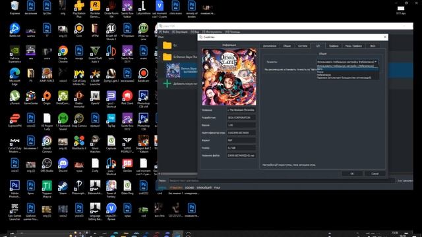422x237 pixels.
Task: Select the Demon Slayer game entry in the list
Action: 182,70
